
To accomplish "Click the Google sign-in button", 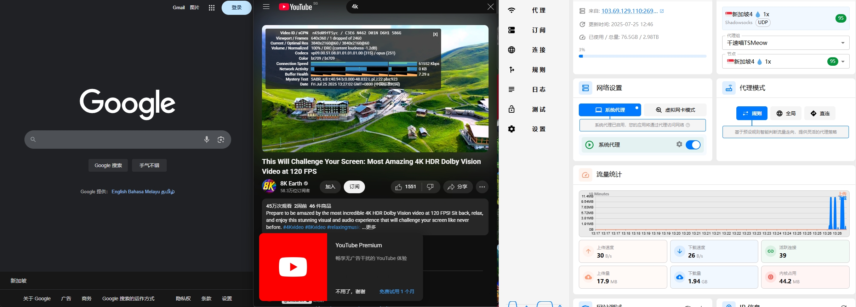I will pyautogui.click(x=236, y=8).
